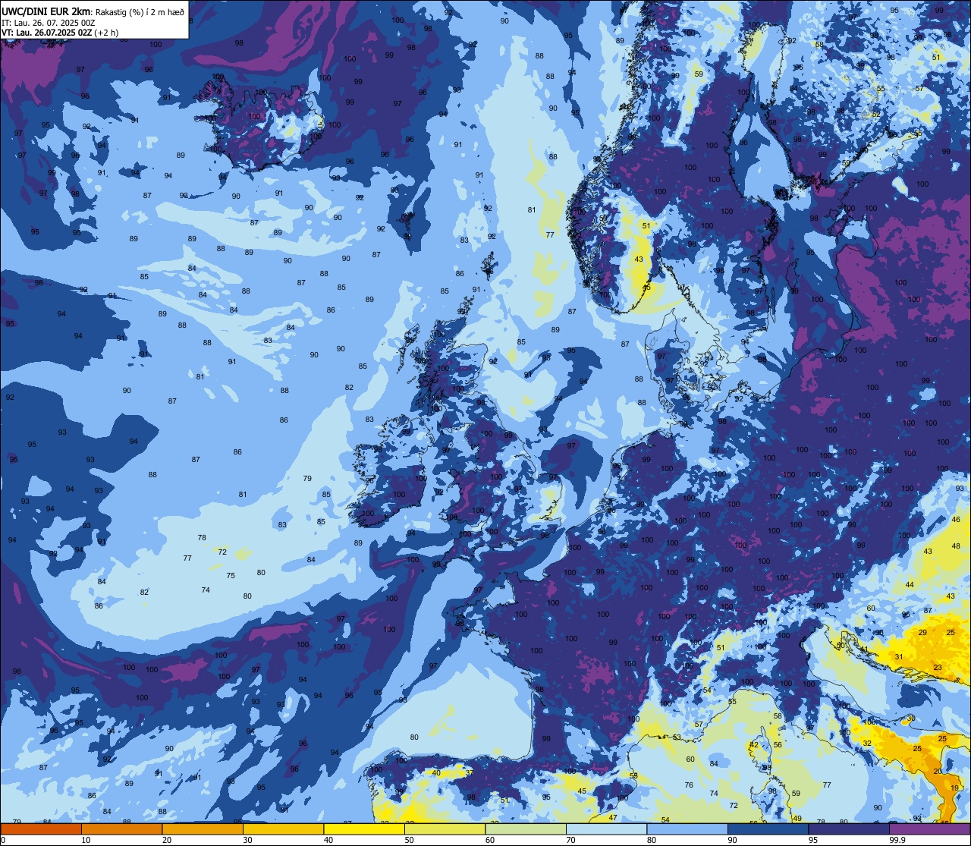Click the value "29" over the Balkans
Screen dimensions: 971x846
[922, 633]
